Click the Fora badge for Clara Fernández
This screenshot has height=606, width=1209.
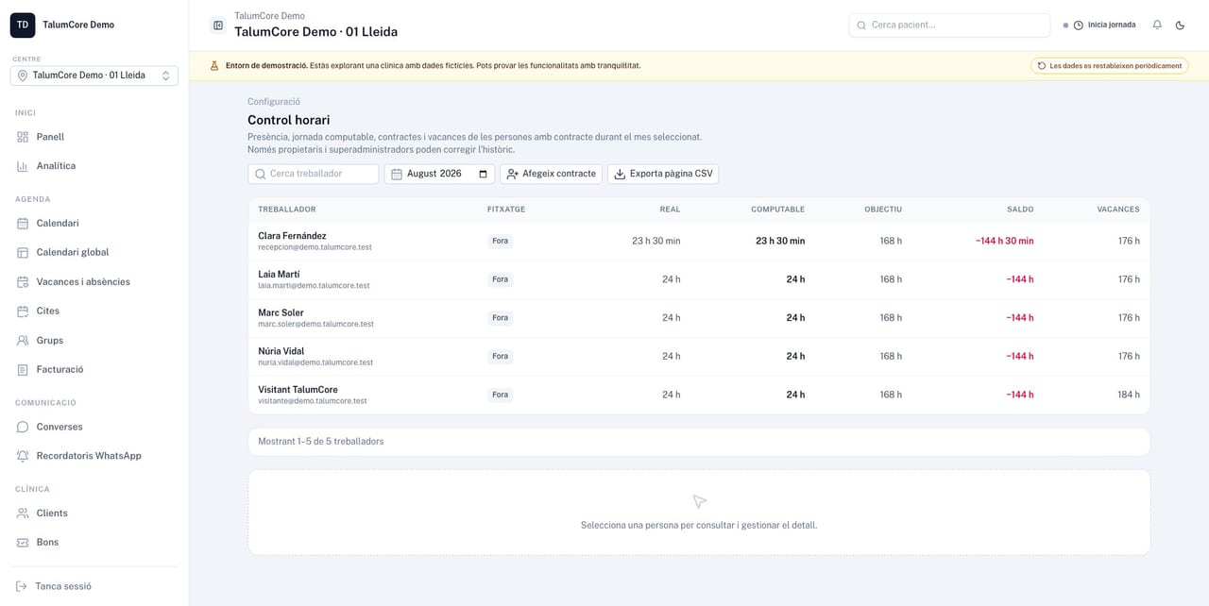tap(501, 242)
